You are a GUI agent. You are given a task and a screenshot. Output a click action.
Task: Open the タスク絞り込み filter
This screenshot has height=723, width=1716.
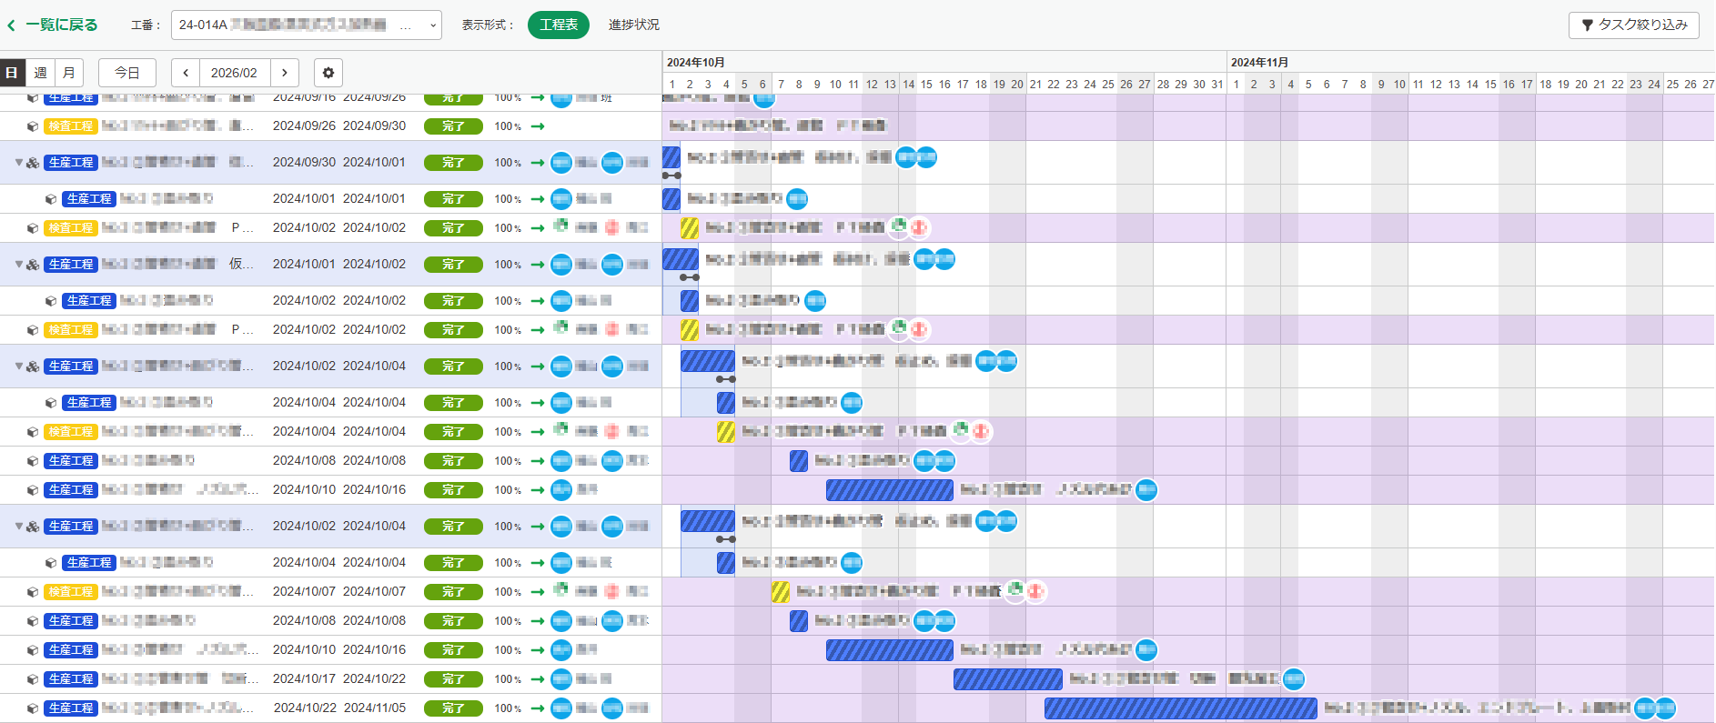[1633, 25]
